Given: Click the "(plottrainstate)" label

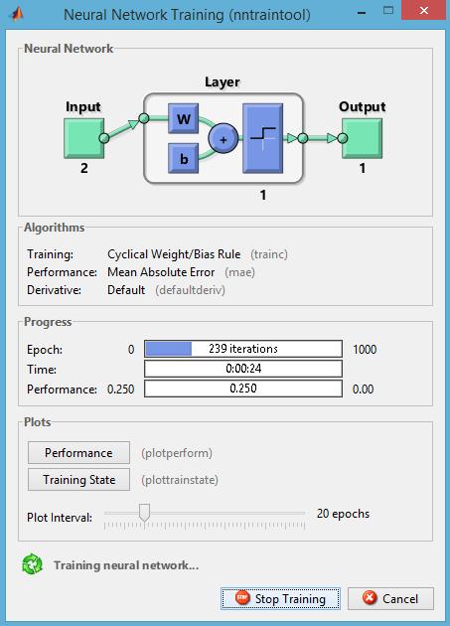Looking at the screenshot, I should (180, 480).
